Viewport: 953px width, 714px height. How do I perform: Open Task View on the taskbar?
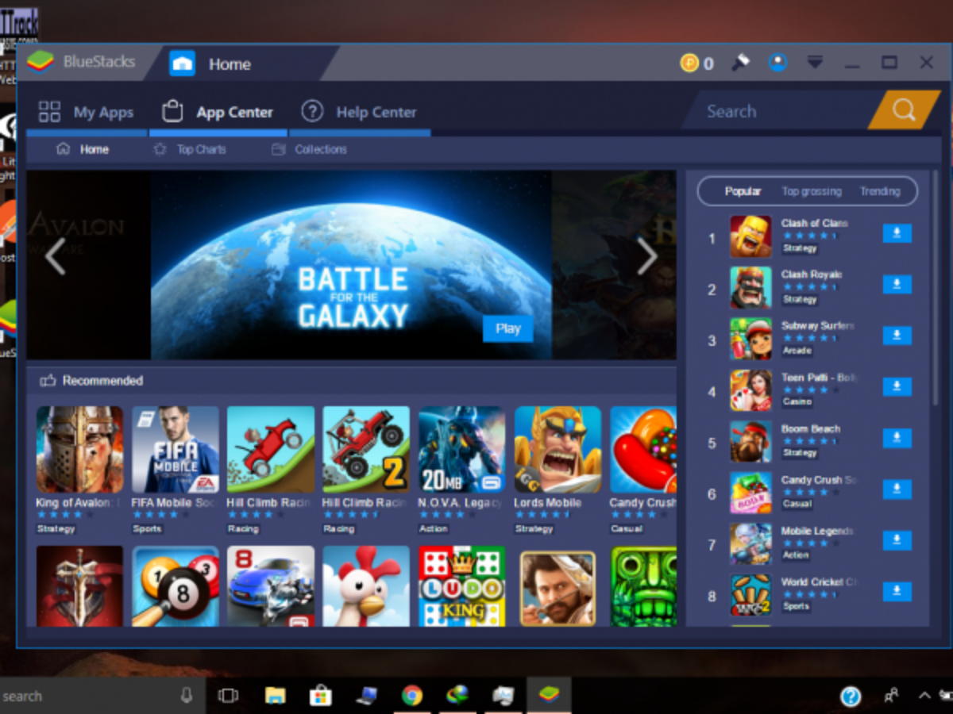coord(228,696)
